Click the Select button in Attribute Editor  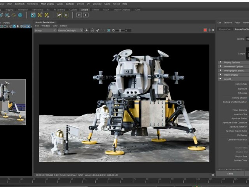230,174
